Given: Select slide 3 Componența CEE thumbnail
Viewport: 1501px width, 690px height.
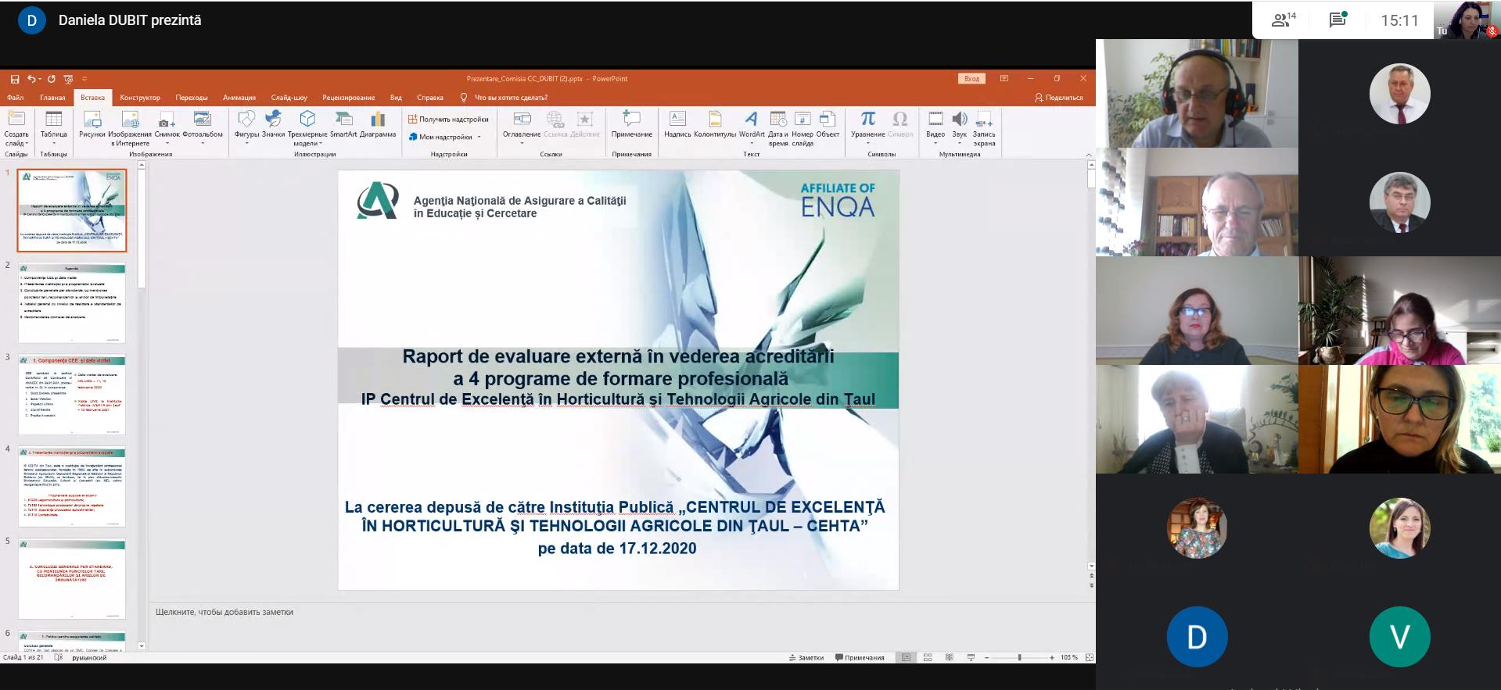Looking at the screenshot, I should pos(72,395).
